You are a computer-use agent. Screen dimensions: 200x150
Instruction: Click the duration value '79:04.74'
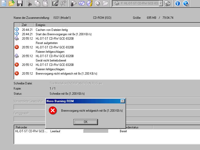[168, 18]
